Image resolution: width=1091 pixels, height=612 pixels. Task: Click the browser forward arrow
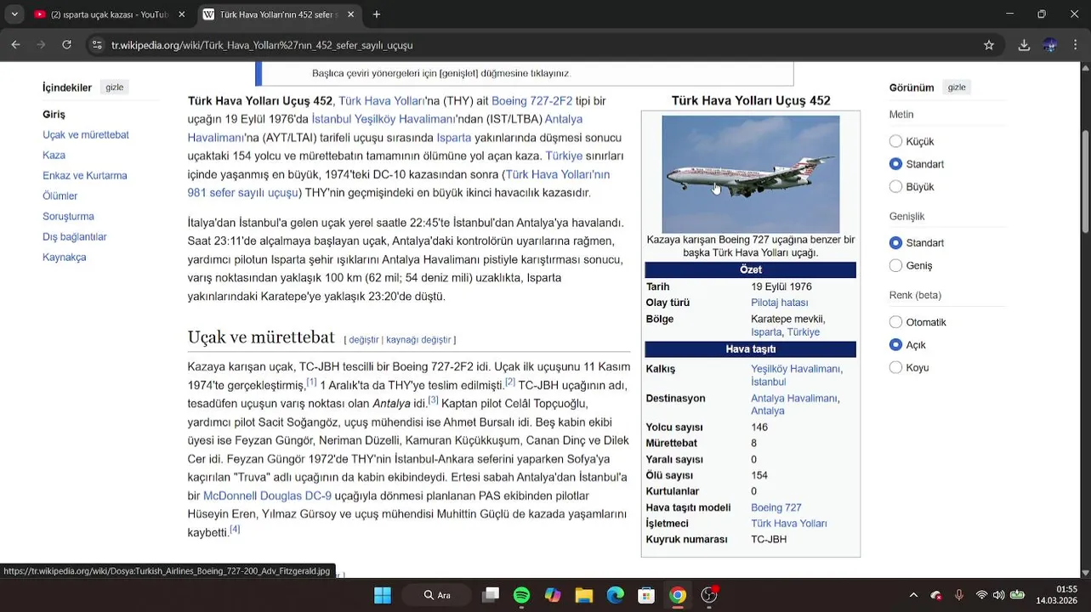click(x=41, y=45)
